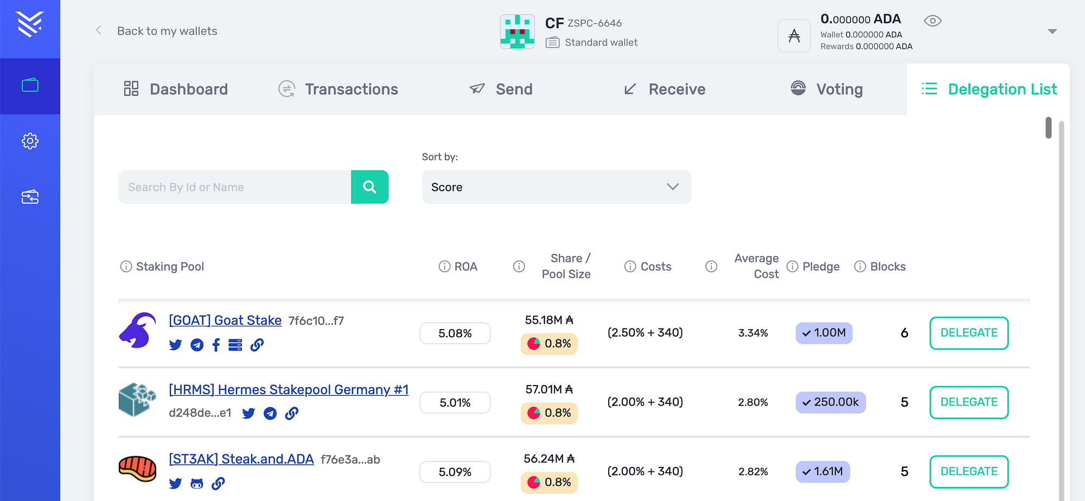Viewport: 1085px width, 501px height.
Task: Open Goat Stake's Telegram icon
Action: click(x=197, y=345)
